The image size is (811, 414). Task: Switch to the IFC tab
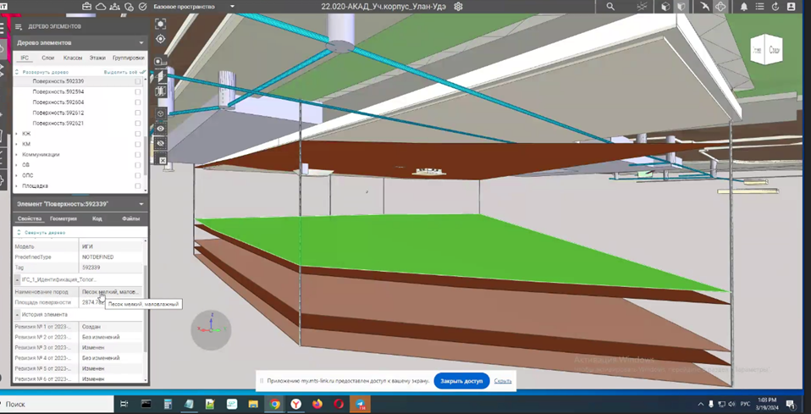25,58
